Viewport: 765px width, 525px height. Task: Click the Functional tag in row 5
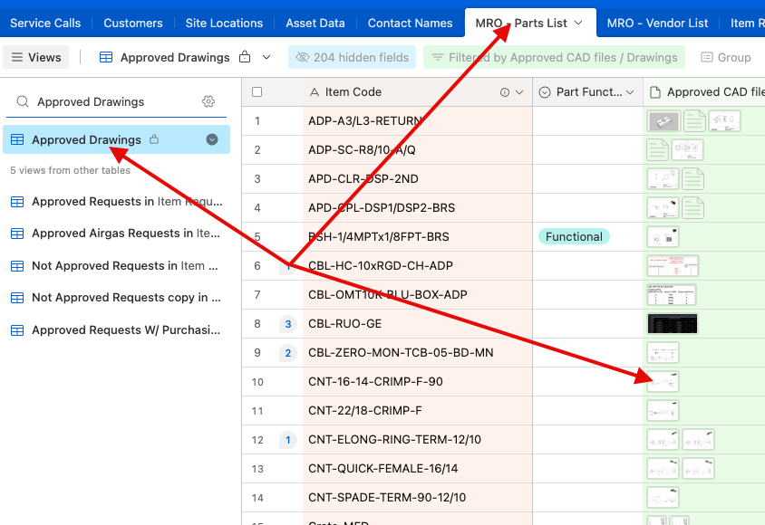(x=574, y=236)
